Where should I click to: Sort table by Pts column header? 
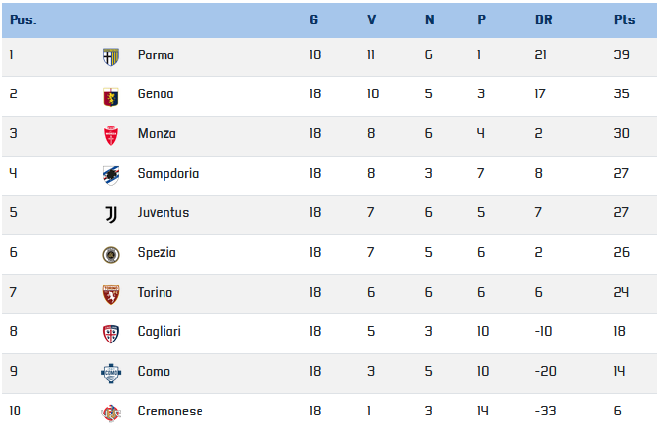[x=624, y=19]
